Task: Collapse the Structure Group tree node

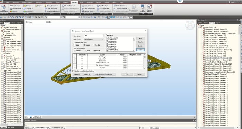Action: (199, 27)
